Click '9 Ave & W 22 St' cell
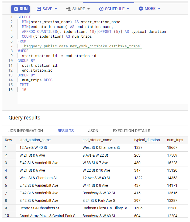This screenshot has width=190, height=222. click(x=95, y=155)
